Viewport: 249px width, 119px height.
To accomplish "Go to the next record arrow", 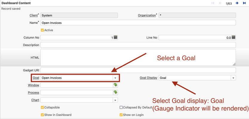I will click(x=237, y=3).
